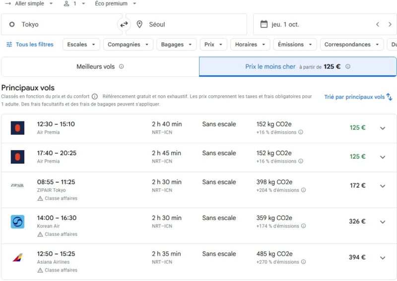397x281 pixels.
Task: Open the Aller simple trip type dropdown
Action: pyautogui.click(x=29, y=3)
